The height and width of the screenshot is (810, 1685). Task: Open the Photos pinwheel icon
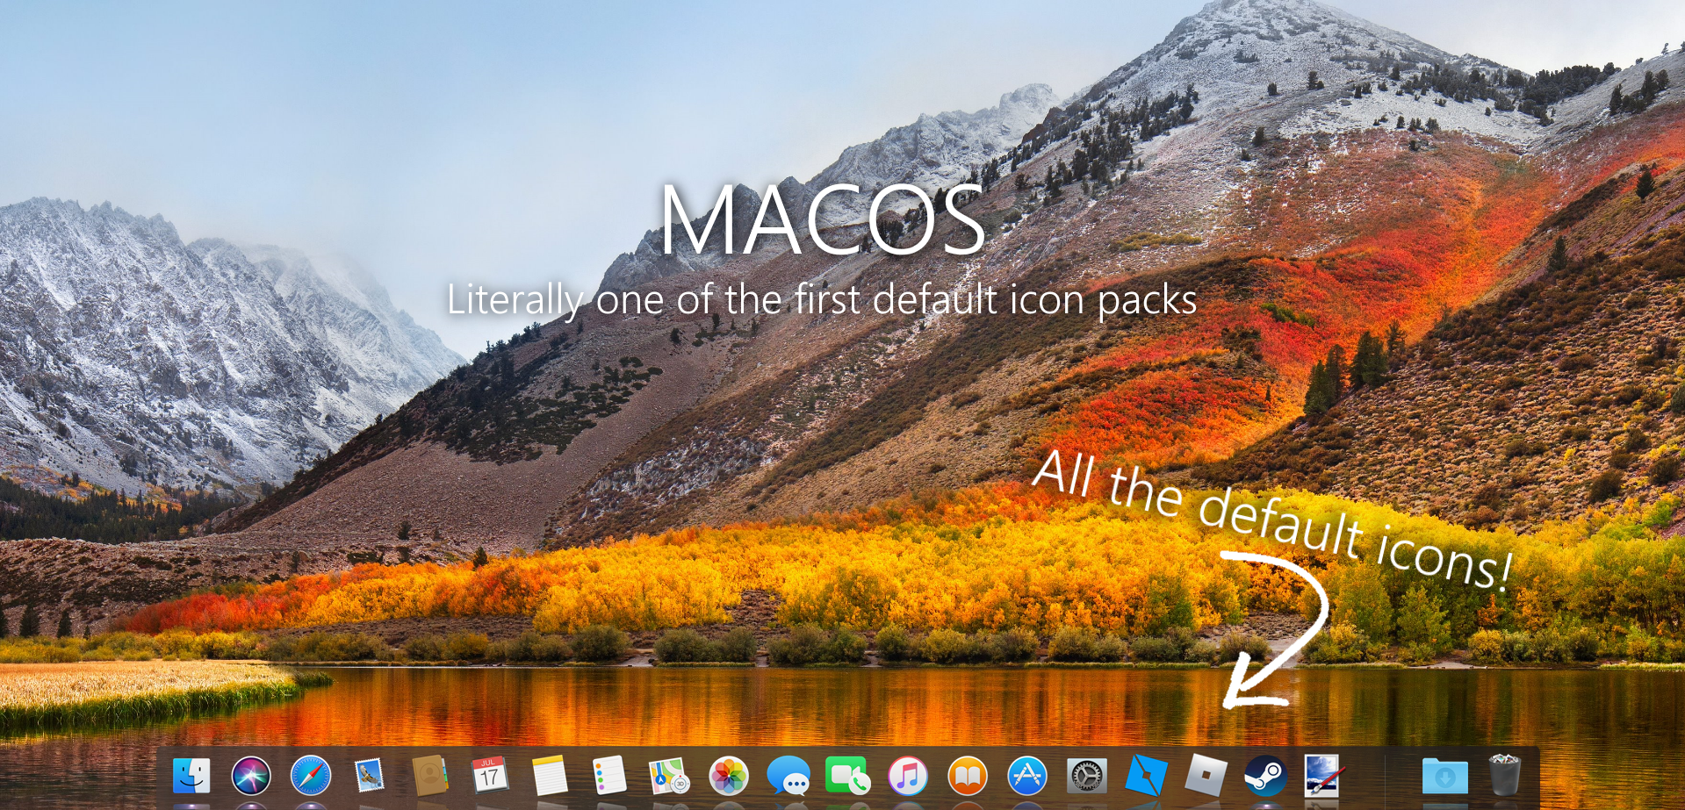(729, 776)
